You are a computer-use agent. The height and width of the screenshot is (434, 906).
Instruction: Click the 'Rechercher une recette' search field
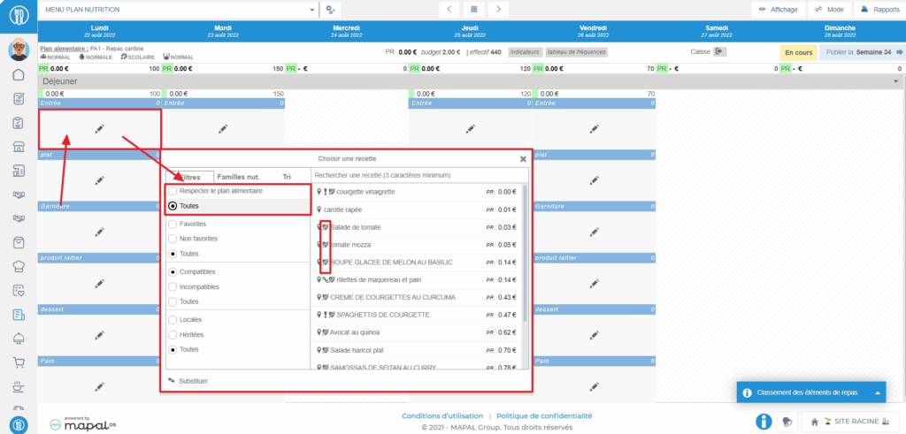(419, 176)
